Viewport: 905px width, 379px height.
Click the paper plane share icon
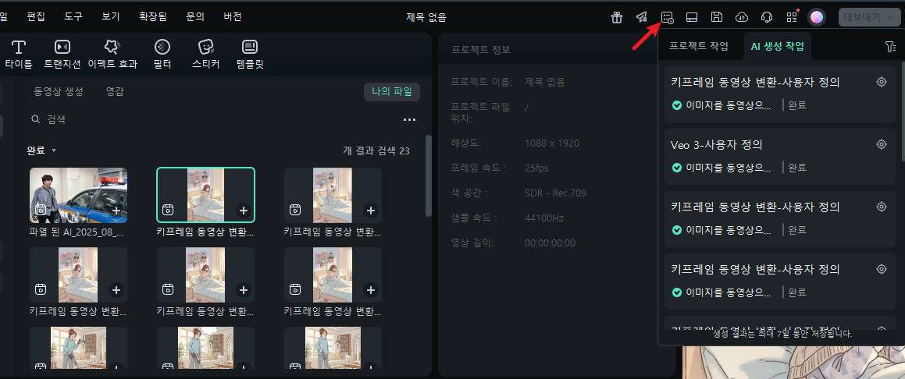click(642, 17)
